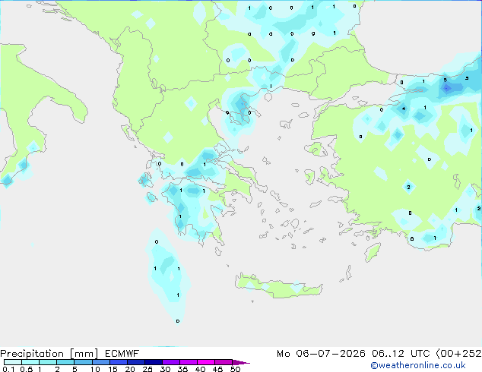Click legend scale label "25"
The height and width of the screenshot is (372, 482).
click(x=147, y=369)
